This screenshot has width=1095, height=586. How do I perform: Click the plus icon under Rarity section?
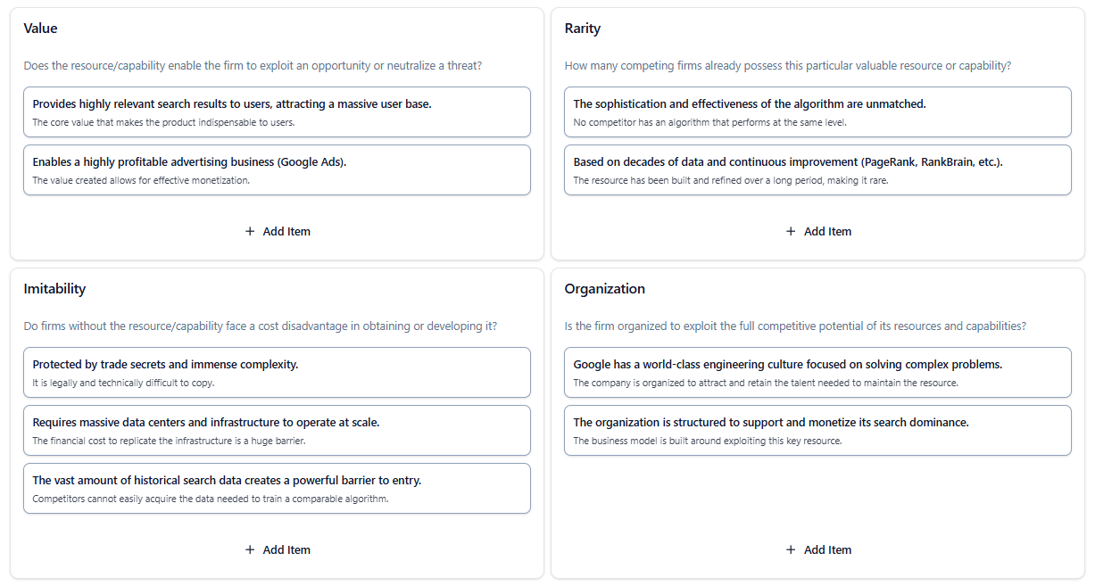coord(791,231)
